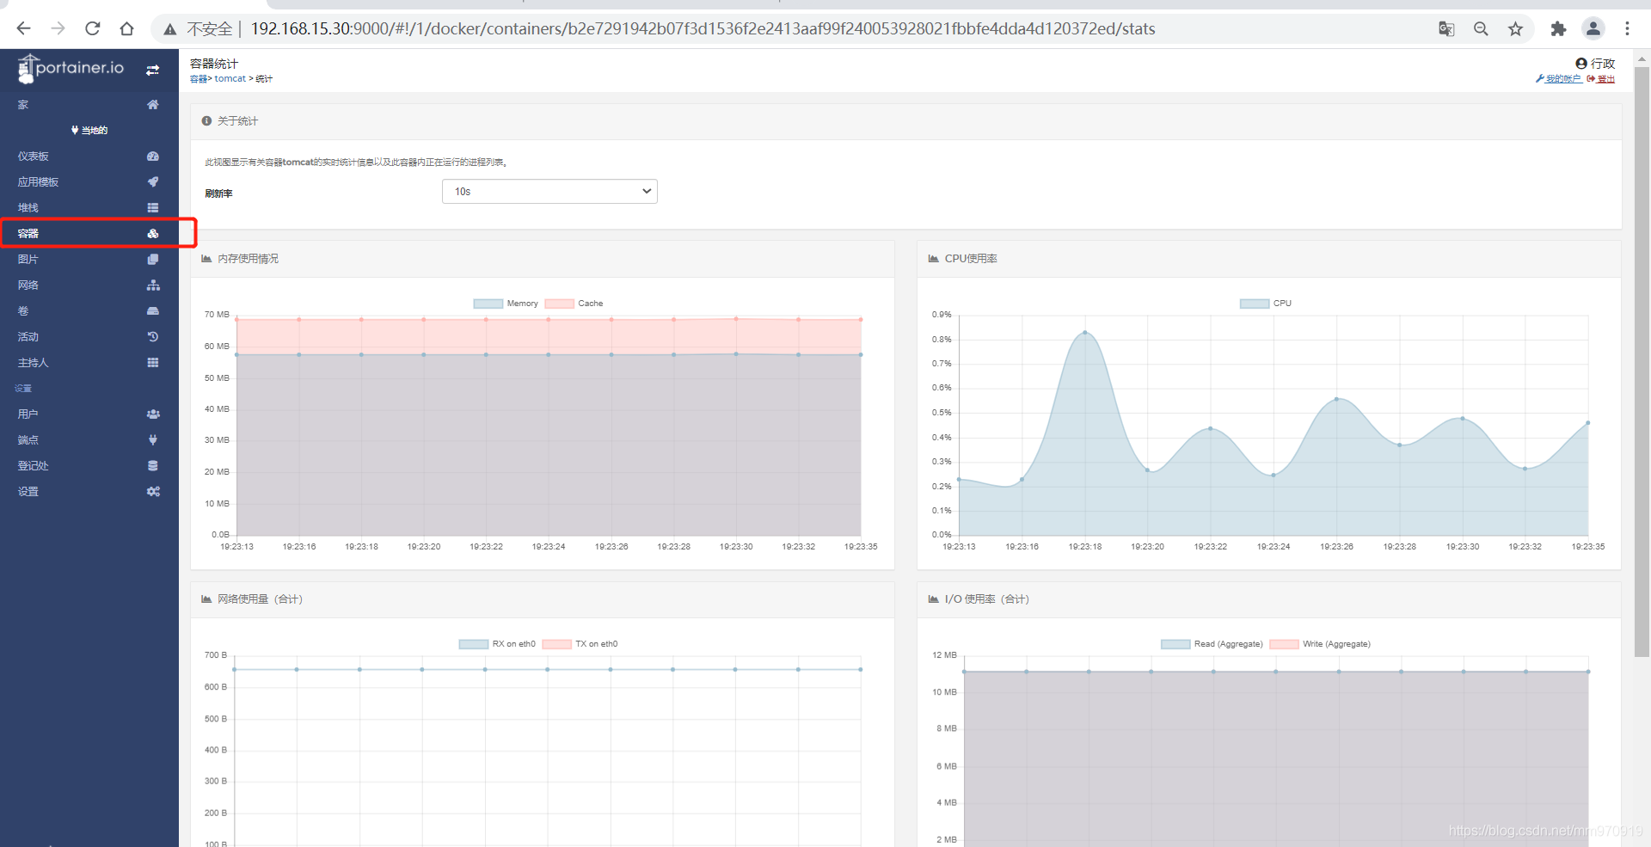Toggle the sidebar collapse arrows icon
This screenshot has height=847, width=1651.
pyautogui.click(x=152, y=70)
